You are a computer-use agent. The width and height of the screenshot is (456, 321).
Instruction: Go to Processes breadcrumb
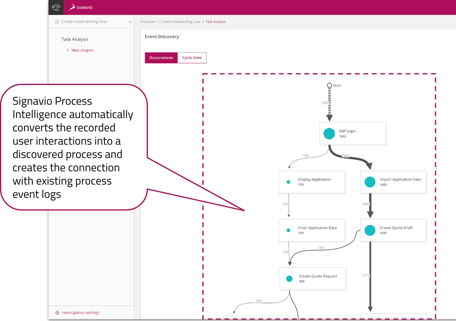(x=148, y=22)
